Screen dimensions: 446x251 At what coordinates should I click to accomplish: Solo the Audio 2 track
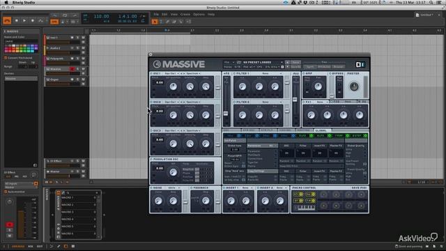click(77, 48)
